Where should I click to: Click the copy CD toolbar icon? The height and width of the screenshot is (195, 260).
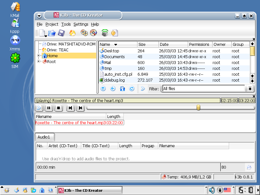pyautogui.click(x=84, y=33)
